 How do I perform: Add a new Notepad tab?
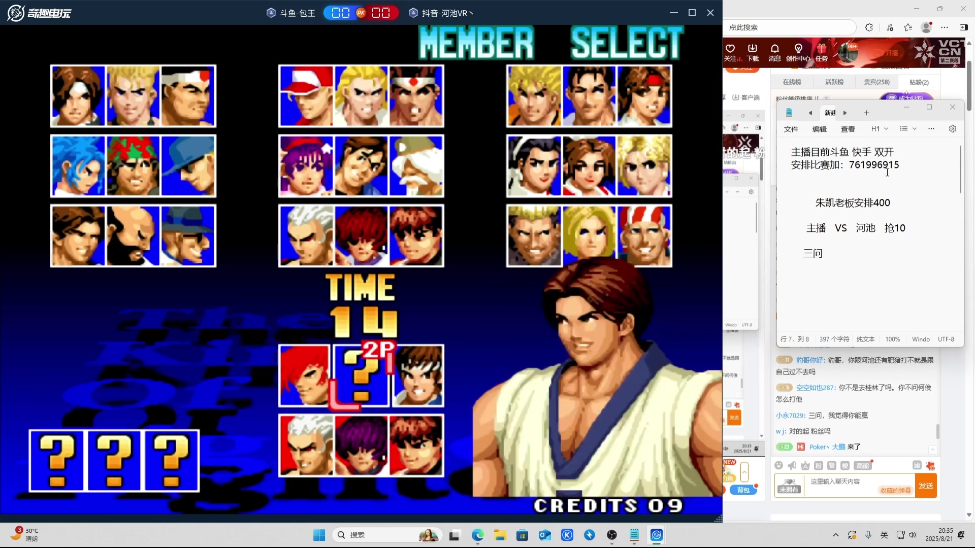(866, 113)
